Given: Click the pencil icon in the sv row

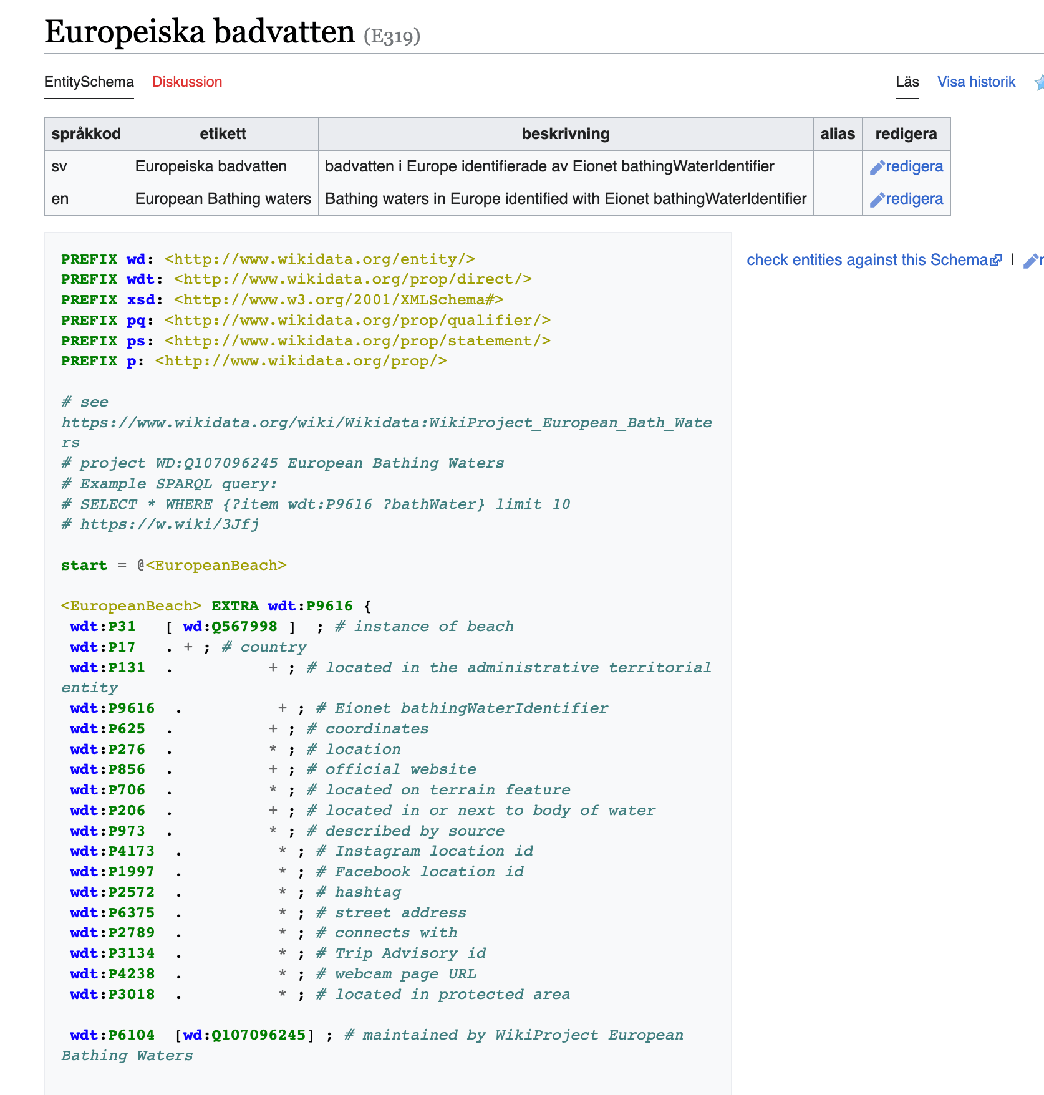Looking at the screenshot, I should [877, 168].
